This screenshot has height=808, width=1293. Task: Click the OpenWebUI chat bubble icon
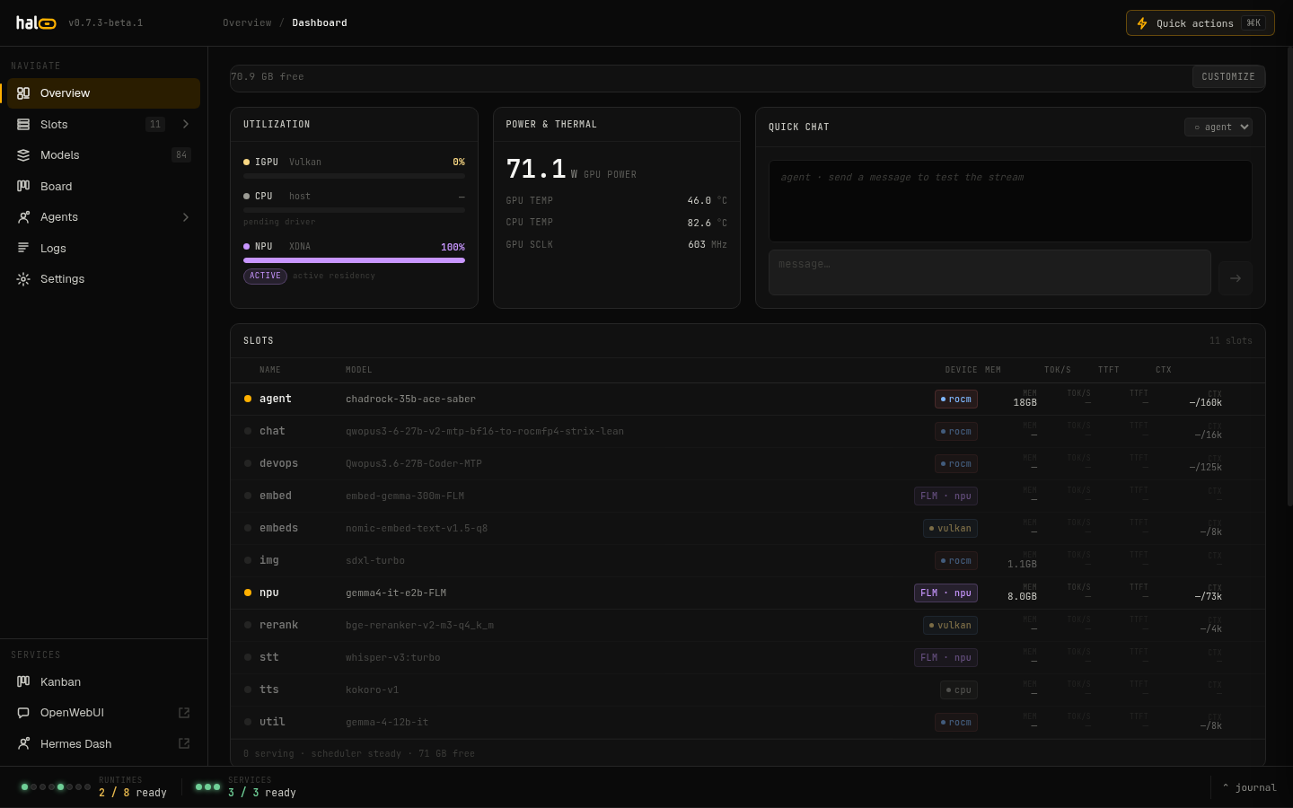(23, 713)
